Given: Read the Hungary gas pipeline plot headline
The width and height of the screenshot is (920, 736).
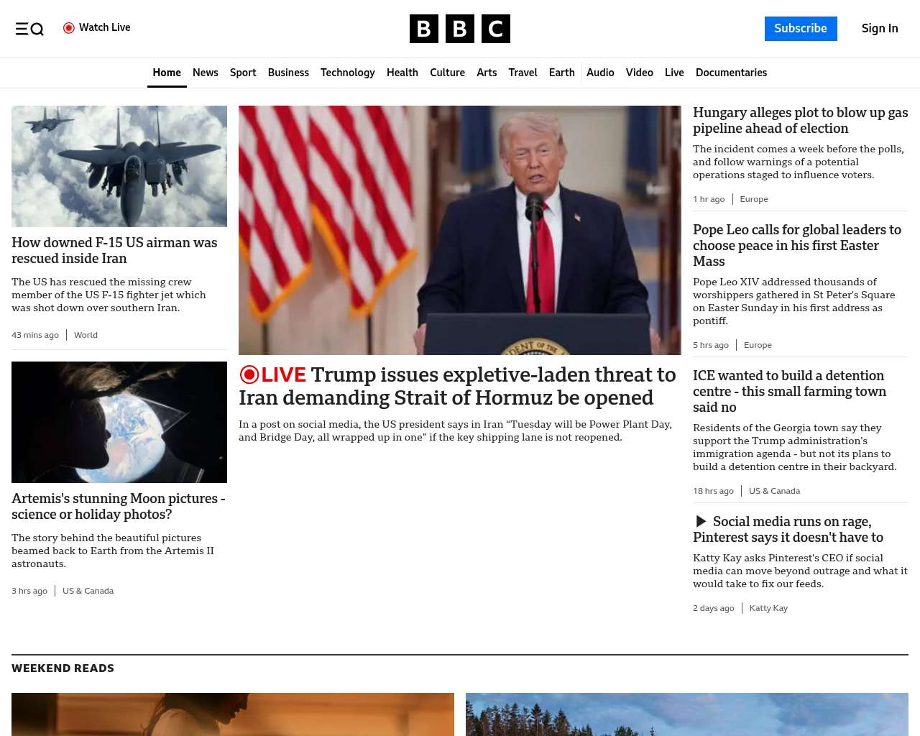Looking at the screenshot, I should (x=801, y=120).
